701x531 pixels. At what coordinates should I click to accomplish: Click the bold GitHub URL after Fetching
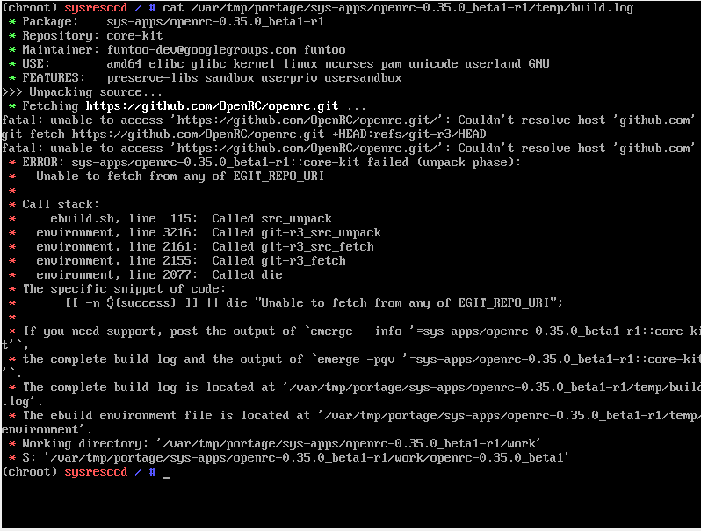pos(212,105)
